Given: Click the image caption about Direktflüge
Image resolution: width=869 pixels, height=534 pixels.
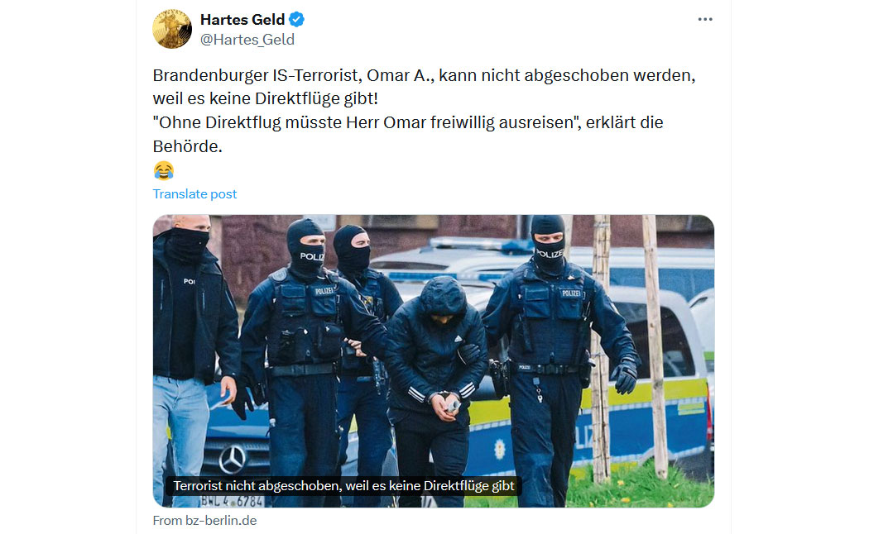Looking at the screenshot, I should point(343,486).
